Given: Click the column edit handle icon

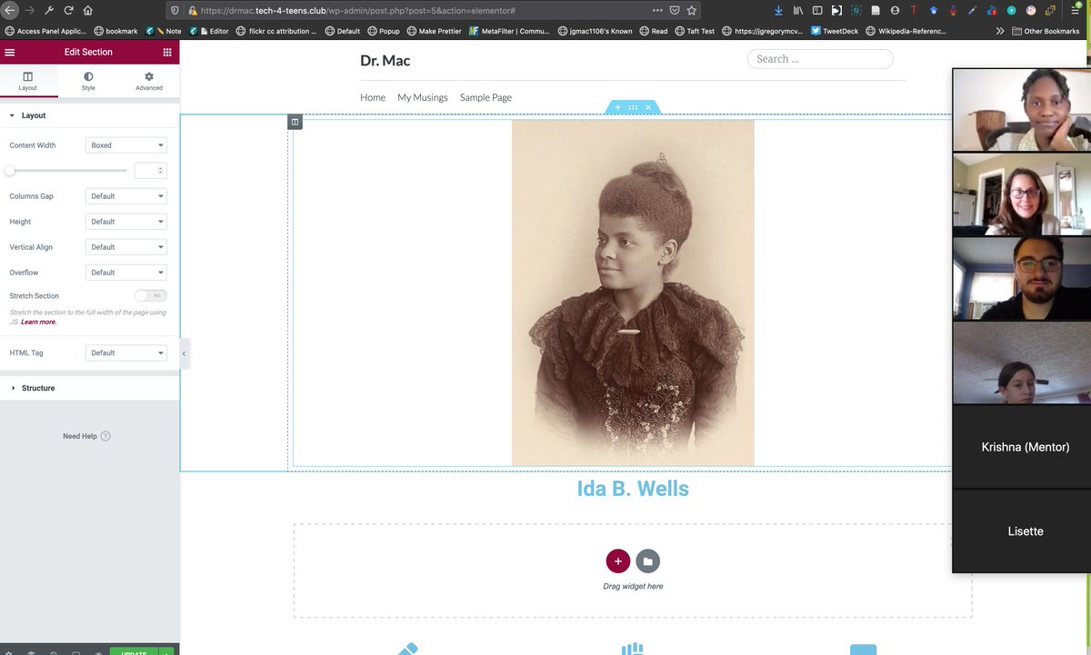Looking at the screenshot, I should [295, 122].
